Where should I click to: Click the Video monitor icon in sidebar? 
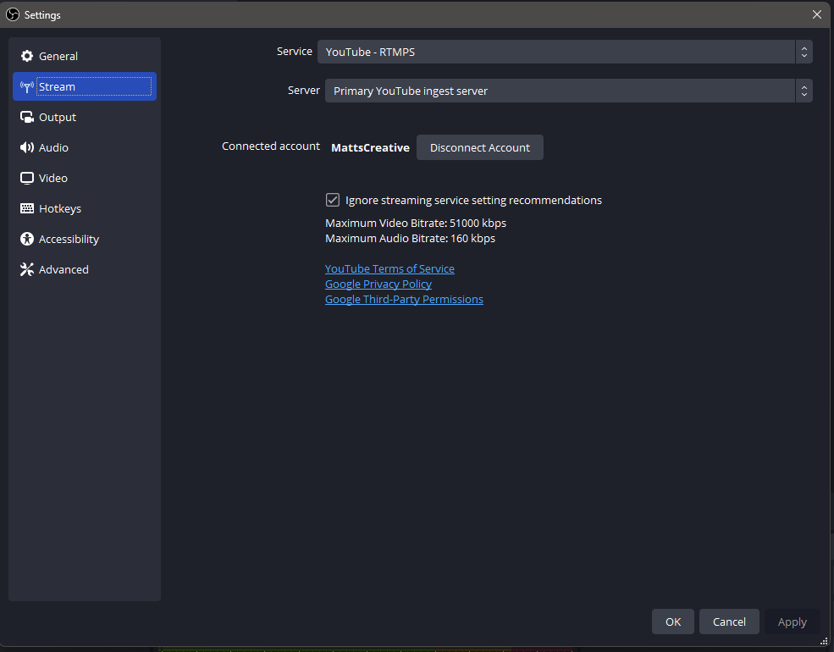click(27, 178)
